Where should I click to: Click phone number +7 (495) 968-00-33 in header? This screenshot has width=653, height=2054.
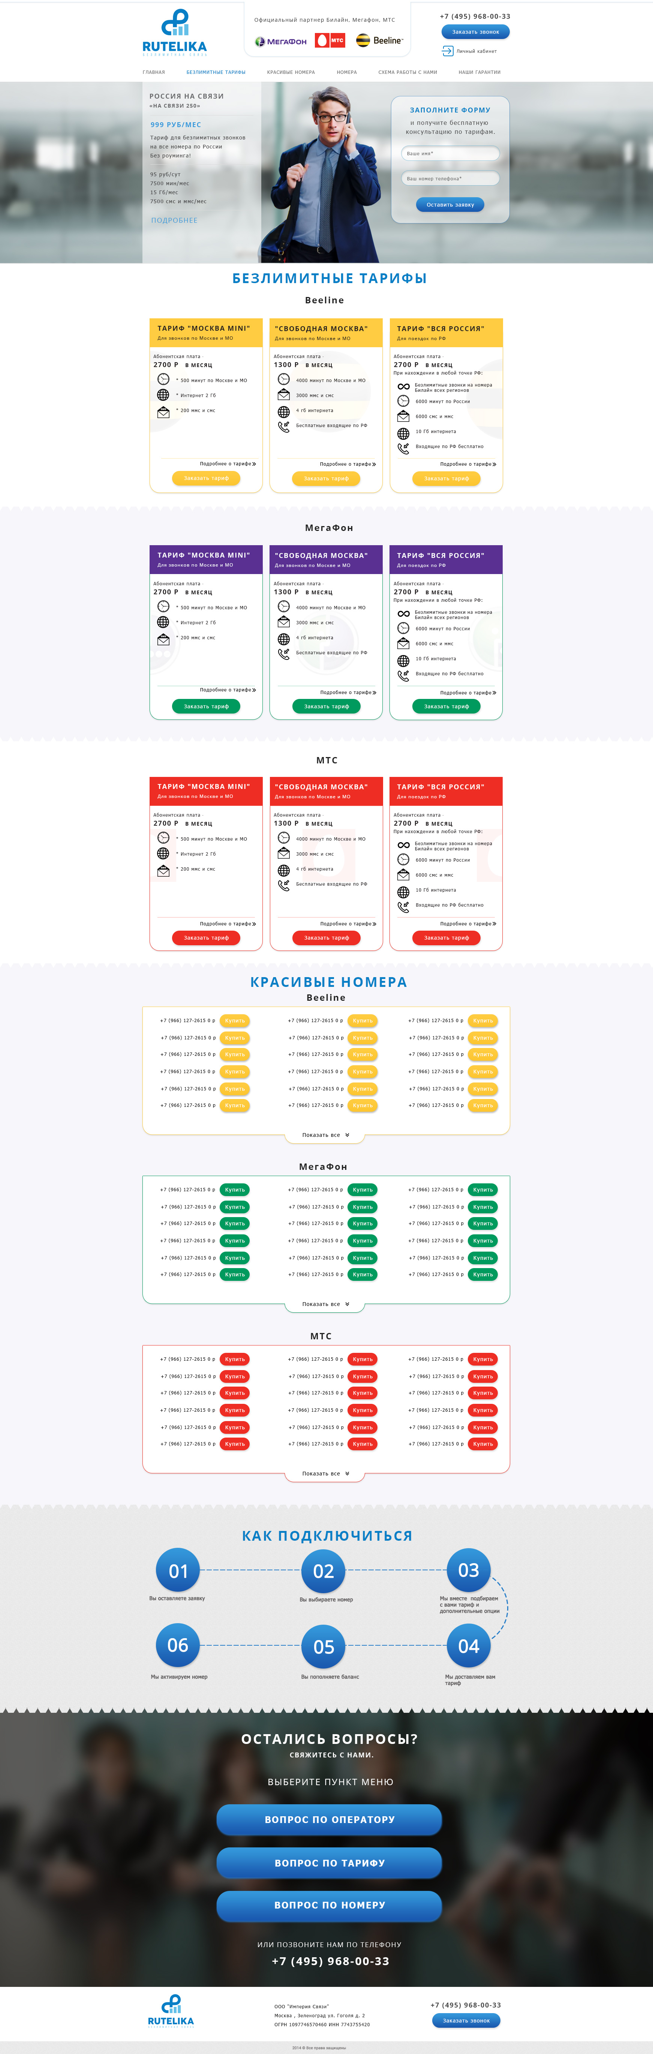coord(475,16)
